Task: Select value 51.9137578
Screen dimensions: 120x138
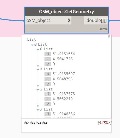Action: point(64,94)
